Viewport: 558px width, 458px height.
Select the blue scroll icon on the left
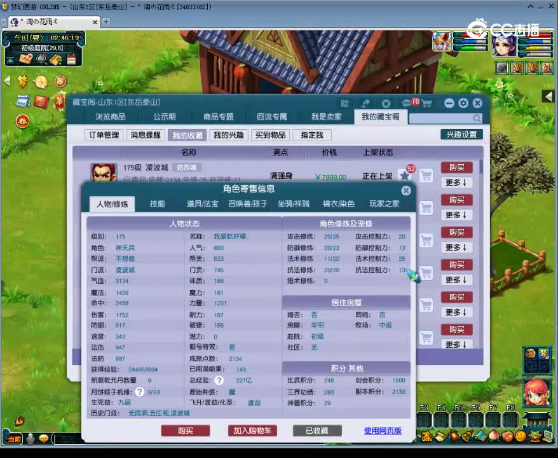click(x=22, y=101)
